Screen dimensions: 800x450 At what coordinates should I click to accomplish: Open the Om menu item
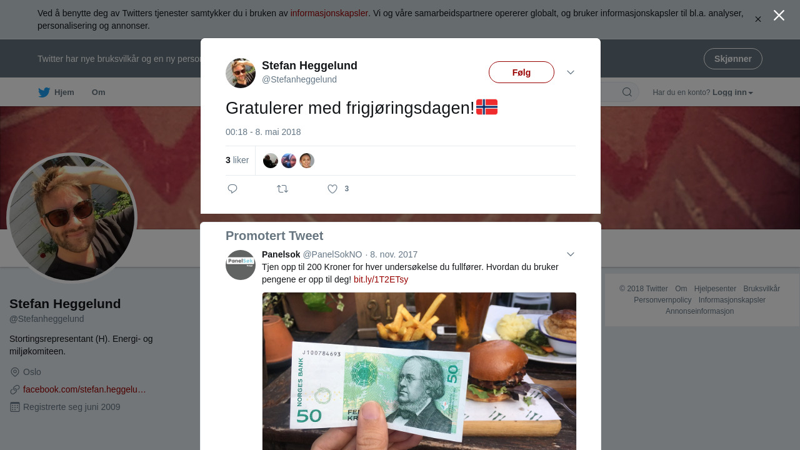click(x=99, y=92)
